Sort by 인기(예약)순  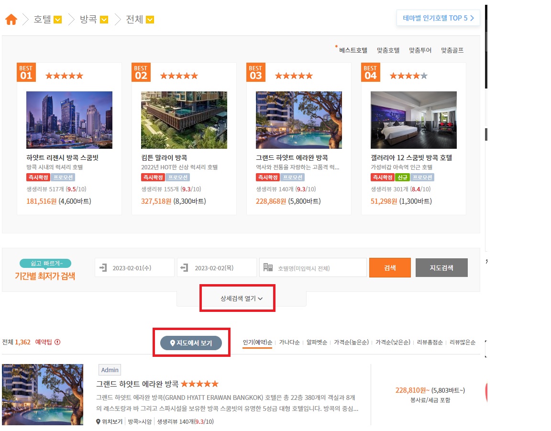[x=257, y=343]
